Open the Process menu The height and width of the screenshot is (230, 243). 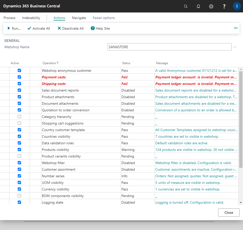[9, 18]
